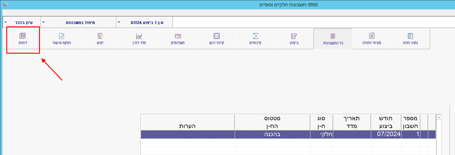Click the empty הערות cell in row 1
Viewport: 455px width, 155px height.
click(188, 135)
